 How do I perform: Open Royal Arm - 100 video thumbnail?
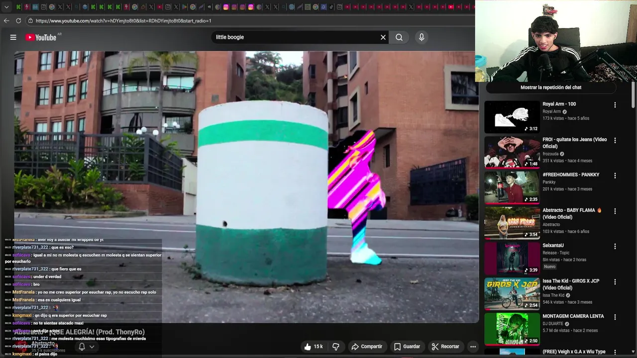pyautogui.click(x=512, y=117)
